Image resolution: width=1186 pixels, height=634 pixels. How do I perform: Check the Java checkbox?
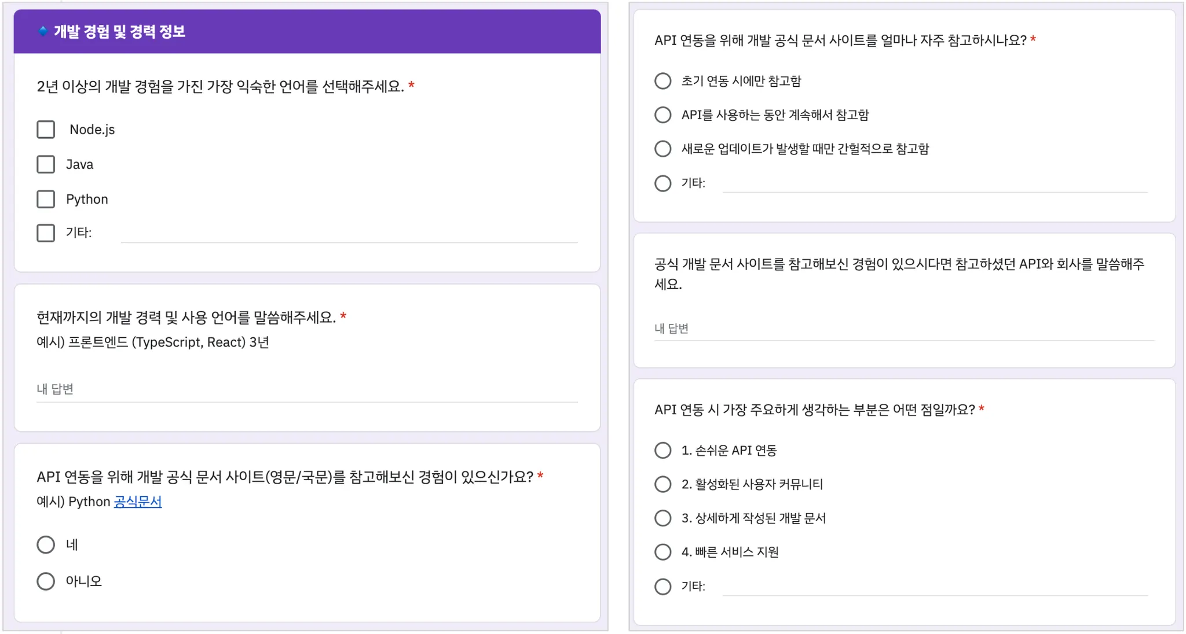click(x=46, y=164)
